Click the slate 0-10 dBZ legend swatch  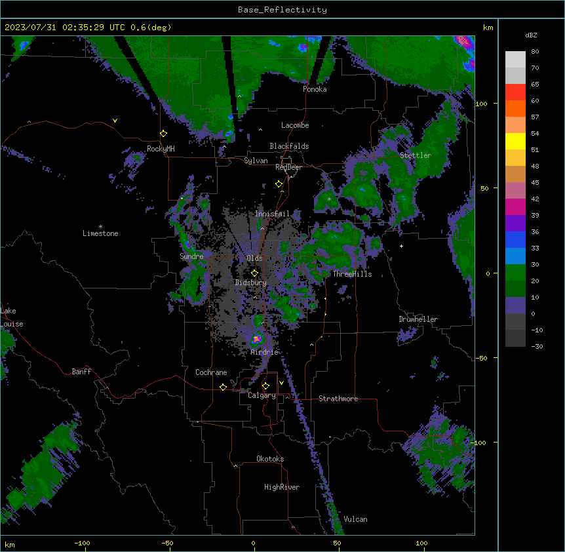pos(515,306)
